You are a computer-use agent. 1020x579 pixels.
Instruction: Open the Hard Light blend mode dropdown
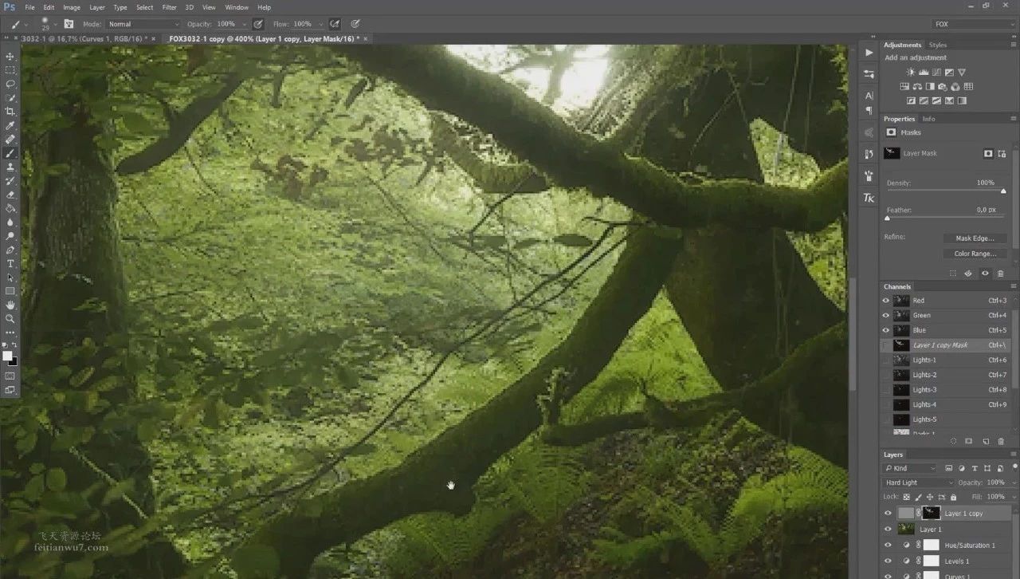click(x=918, y=482)
